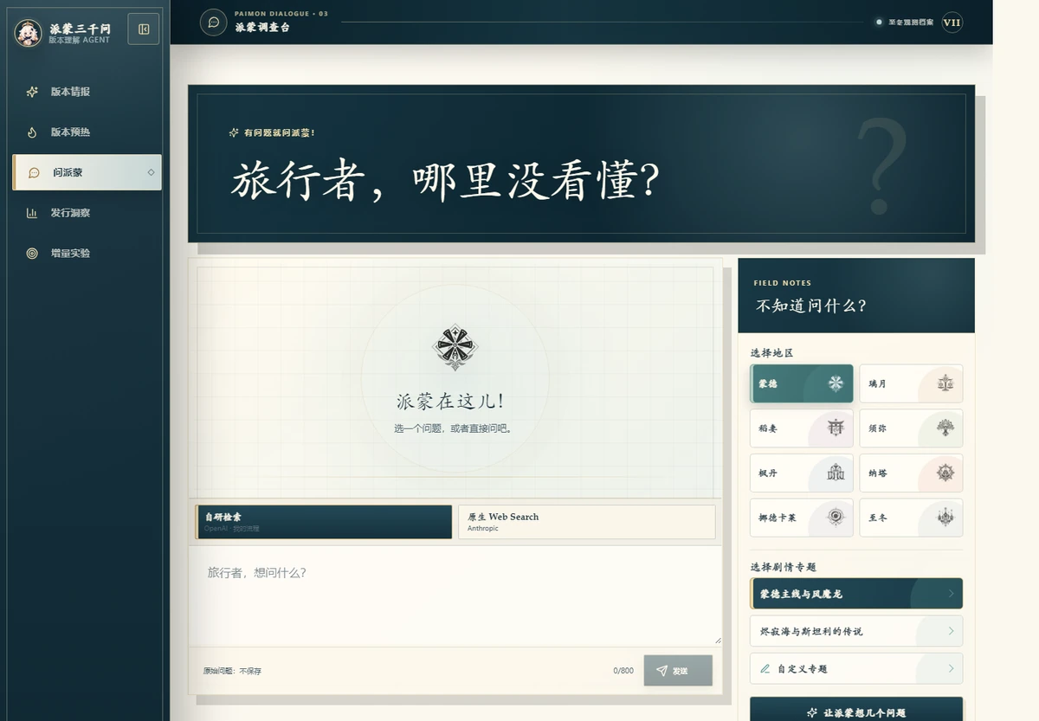Click the chat bubble icon in the header
1039x721 pixels.
[213, 22]
